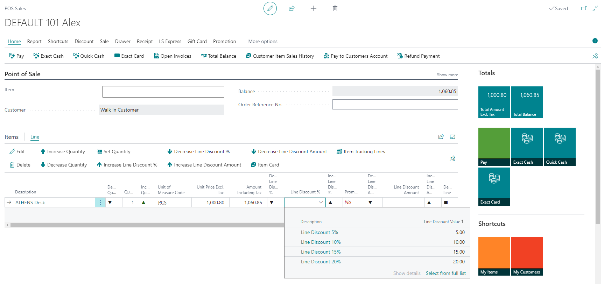The image size is (604, 284).
Task: Choose Line Discount 10% from list
Action: tap(321, 242)
